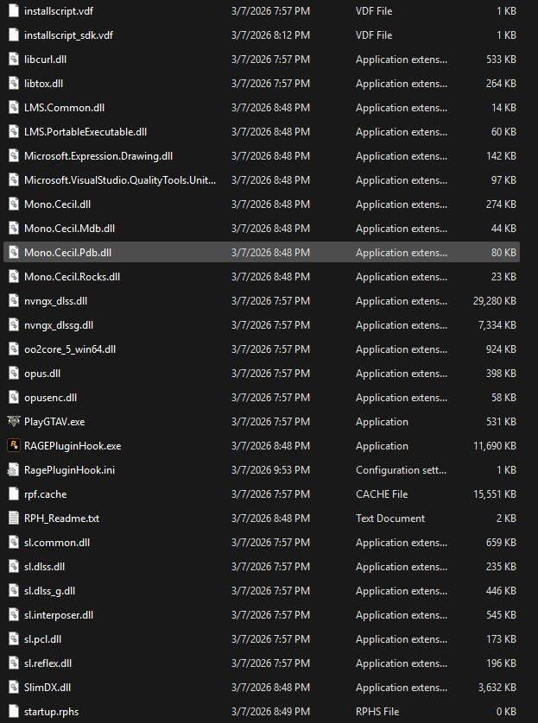The image size is (538, 723).
Task: Click the installscript.vdf file icon
Action: click(x=14, y=11)
